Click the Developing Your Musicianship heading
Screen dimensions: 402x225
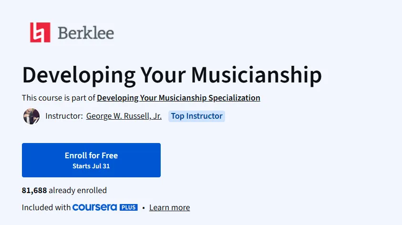pos(172,75)
